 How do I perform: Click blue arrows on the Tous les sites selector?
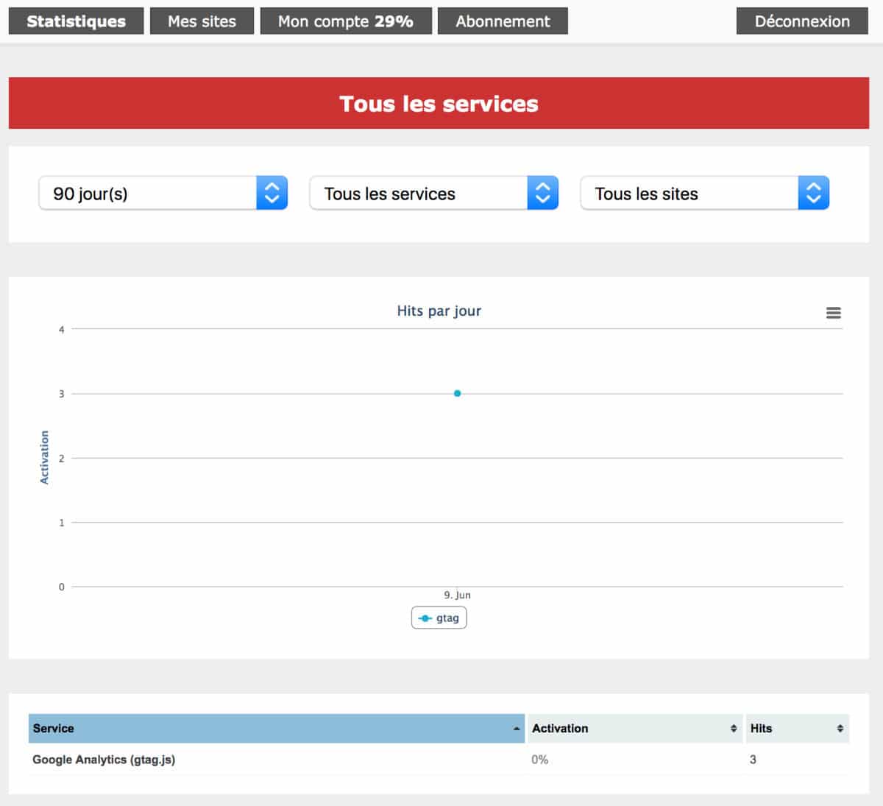tap(813, 193)
